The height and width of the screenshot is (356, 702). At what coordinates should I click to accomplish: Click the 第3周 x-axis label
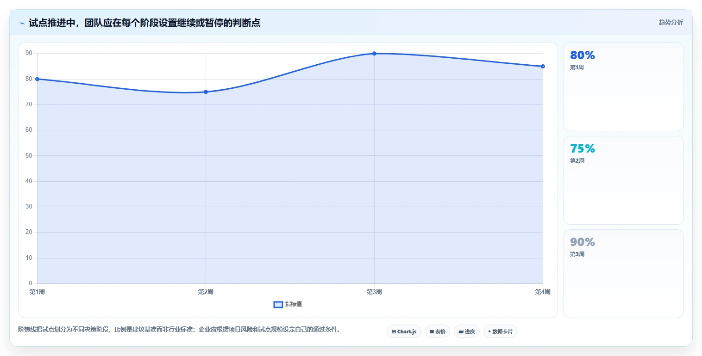pos(374,292)
